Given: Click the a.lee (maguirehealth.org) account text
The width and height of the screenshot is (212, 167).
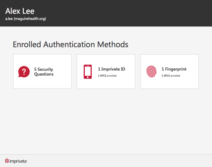Looking at the screenshot, I should coord(25,19).
